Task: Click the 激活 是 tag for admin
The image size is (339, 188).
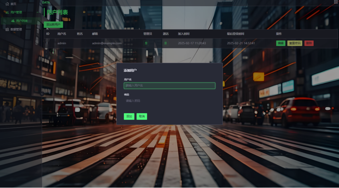Action: point(165,43)
